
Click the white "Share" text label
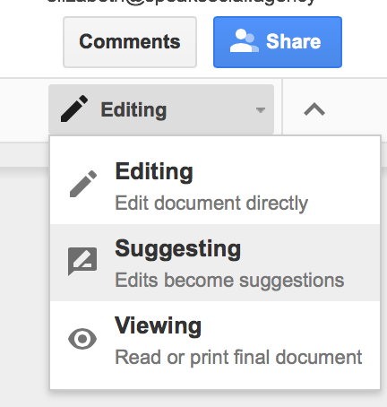(x=293, y=41)
